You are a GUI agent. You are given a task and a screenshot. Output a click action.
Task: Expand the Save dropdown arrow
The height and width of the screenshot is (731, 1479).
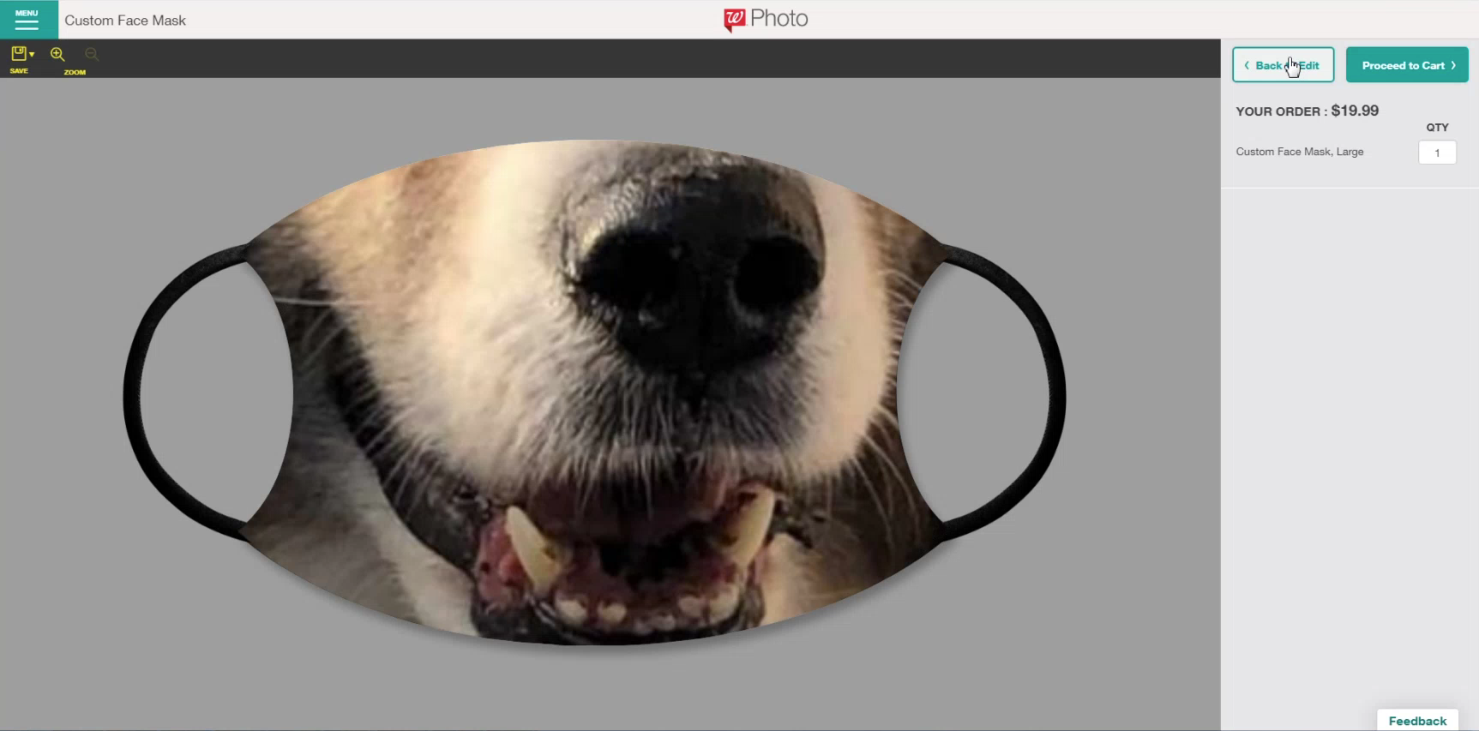click(x=32, y=55)
